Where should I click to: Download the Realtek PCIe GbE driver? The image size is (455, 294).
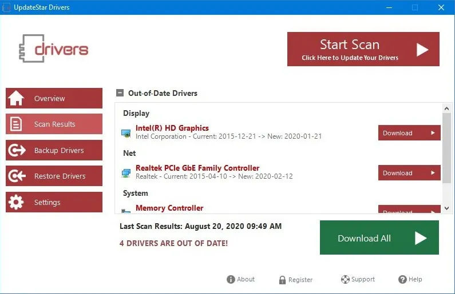coord(409,173)
